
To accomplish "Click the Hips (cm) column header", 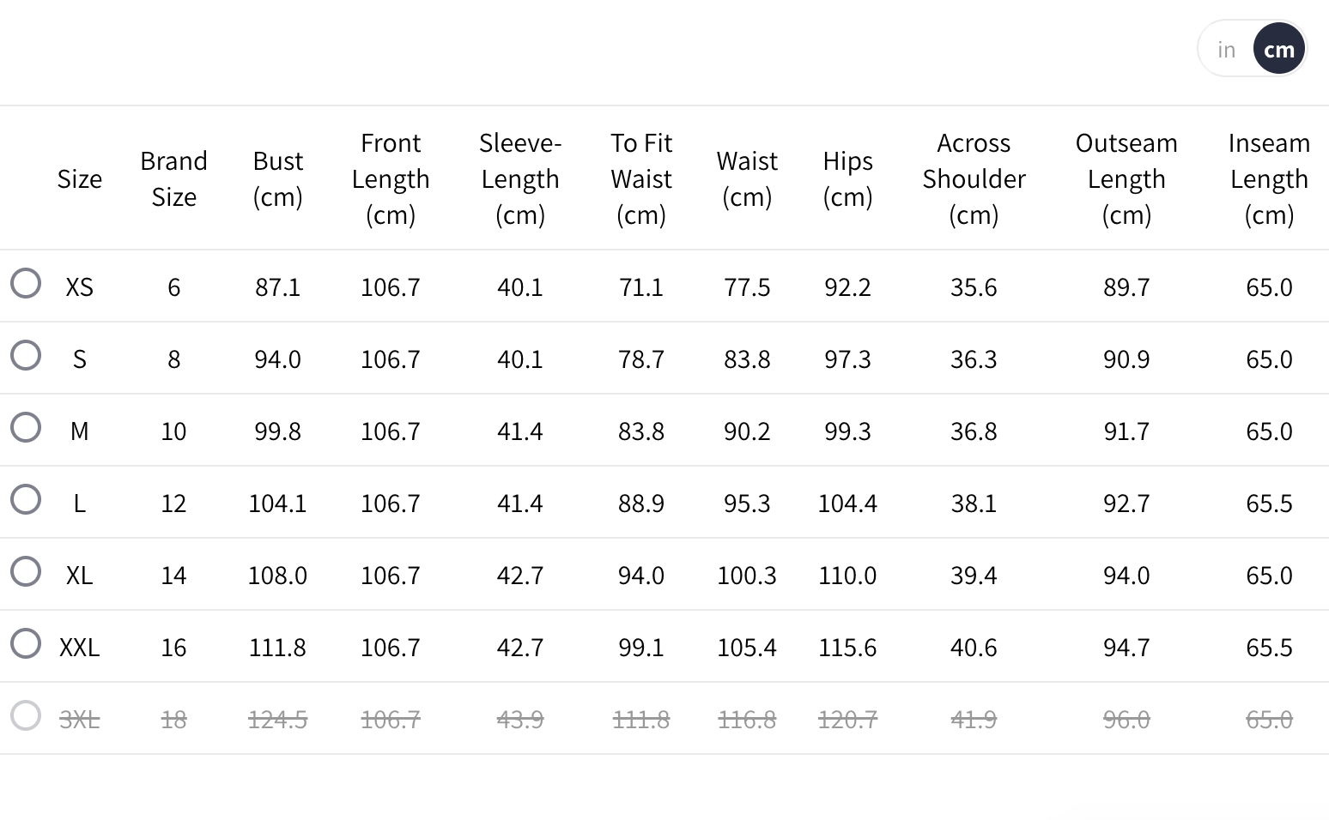I will pyautogui.click(x=847, y=179).
